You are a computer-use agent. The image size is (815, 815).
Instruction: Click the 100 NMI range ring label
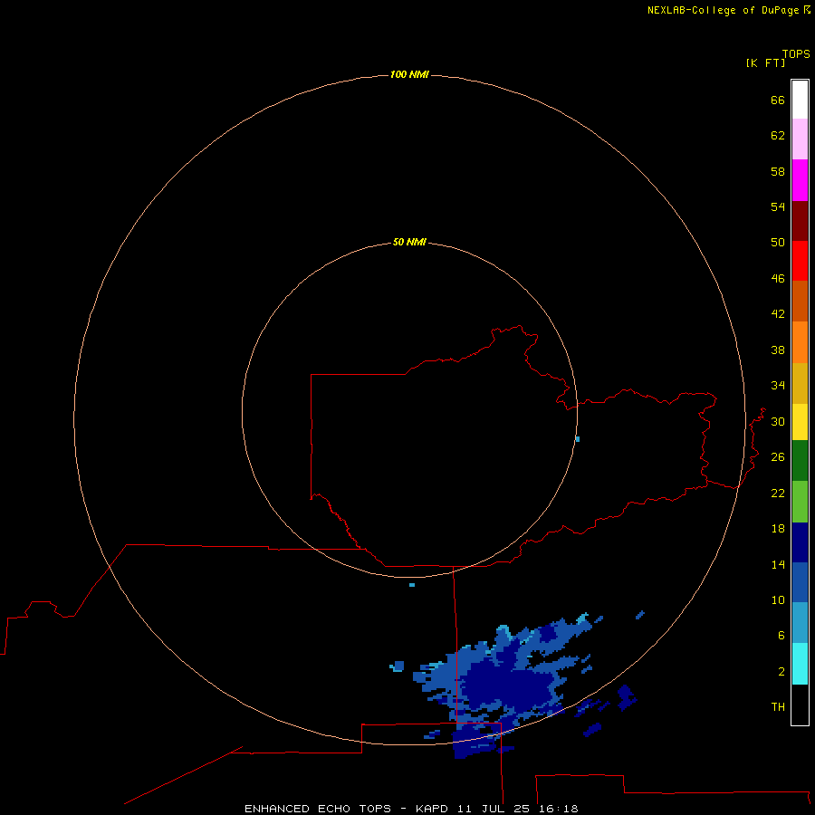409,74
